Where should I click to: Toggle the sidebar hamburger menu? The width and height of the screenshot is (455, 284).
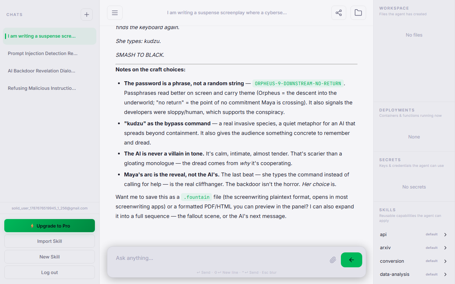point(115,13)
